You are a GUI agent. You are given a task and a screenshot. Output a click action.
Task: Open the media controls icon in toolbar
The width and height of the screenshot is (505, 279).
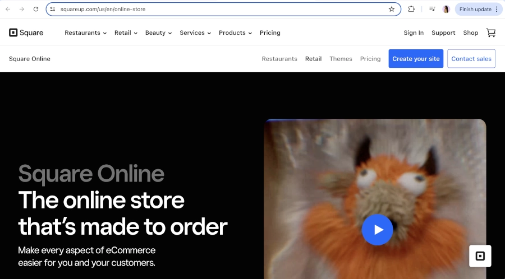tap(432, 9)
